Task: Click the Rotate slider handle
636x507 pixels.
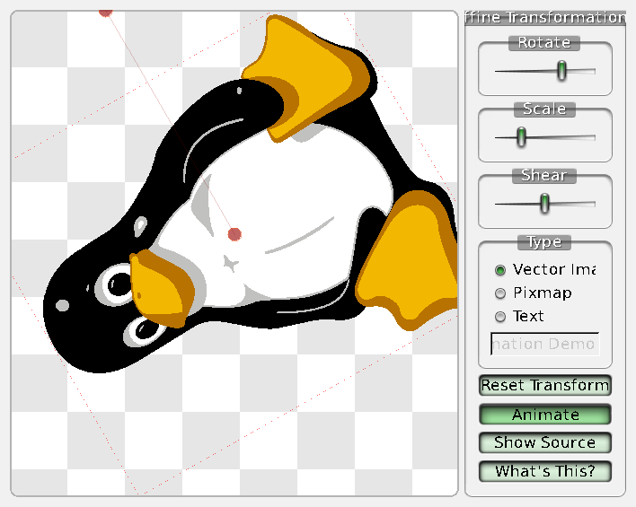Action: (561, 71)
